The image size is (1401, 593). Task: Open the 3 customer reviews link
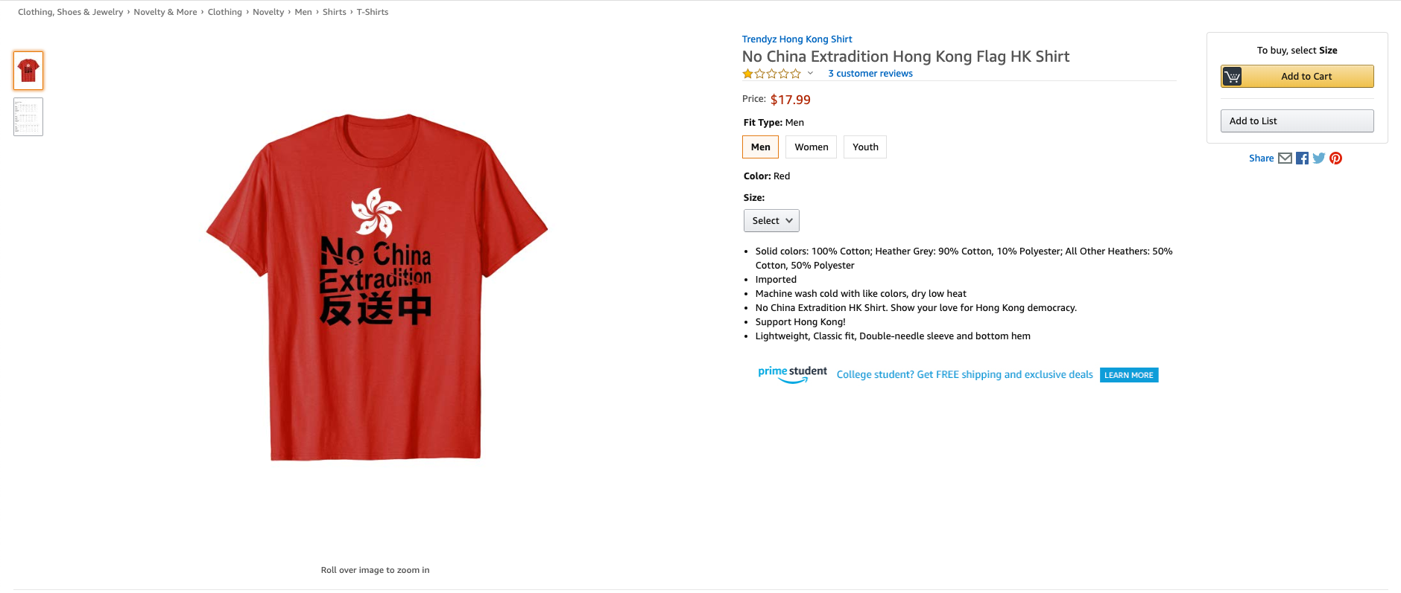(x=870, y=73)
